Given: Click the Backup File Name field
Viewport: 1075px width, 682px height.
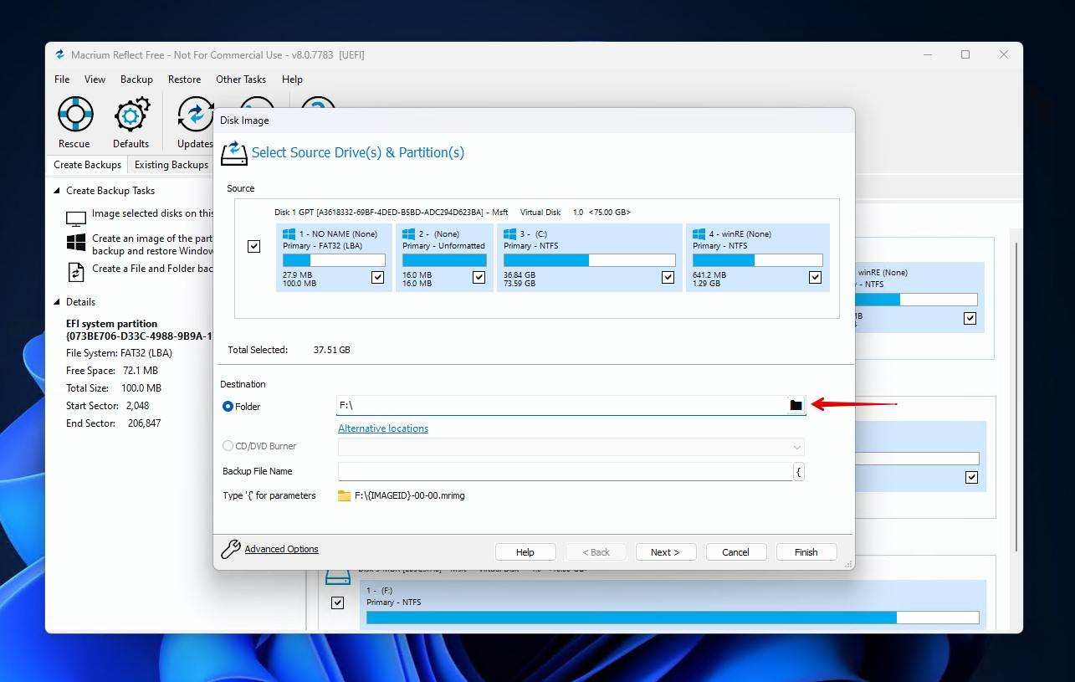Looking at the screenshot, I should click(565, 472).
